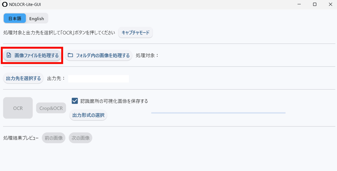The height and width of the screenshot is (171, 337).
Task: Click the 処理対象 label area
Action: tap(147, 55)
